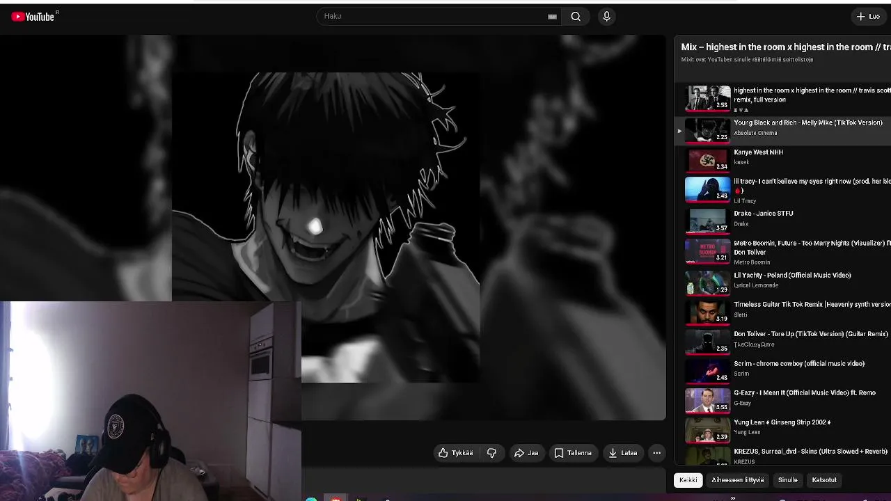Switch to the Katsotut chip
This screenshot has width=891, height=501.
tap(824, 480)
